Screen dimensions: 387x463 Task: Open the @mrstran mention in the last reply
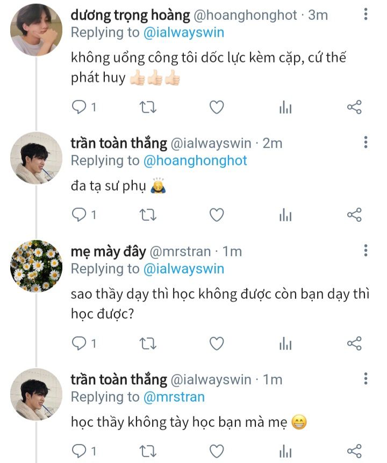point(174,397)
